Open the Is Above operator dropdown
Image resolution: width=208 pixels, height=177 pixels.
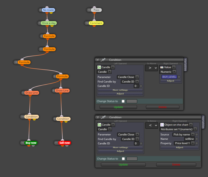tap(151, 68)
